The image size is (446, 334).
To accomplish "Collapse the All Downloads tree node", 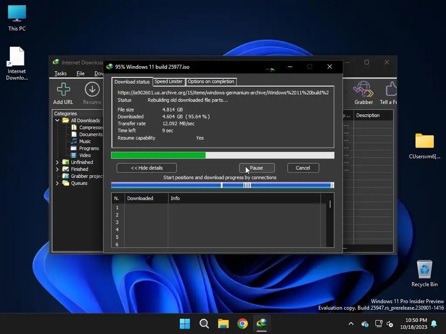I will [x=57, y=120].
